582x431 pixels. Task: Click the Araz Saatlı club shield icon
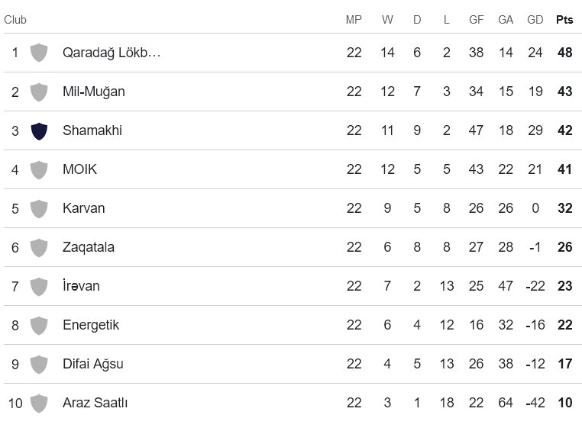point(39,403)
